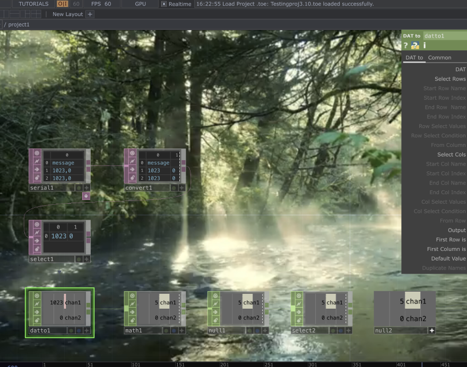Click the question mark help icon in the parameter dialog
The width and height of the screenshot is (467, 367).
pyautogui.click(x=405, y=45)
